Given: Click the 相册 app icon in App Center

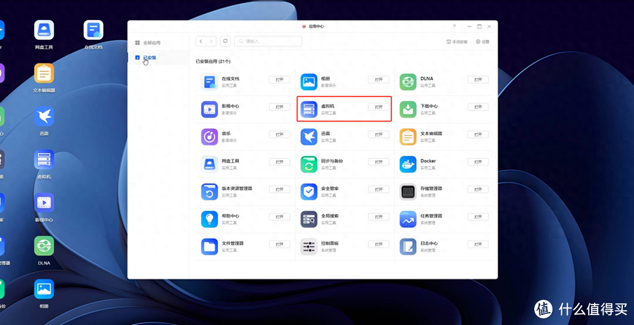Looking at the screenshot, I should click(x=309, y=82).
